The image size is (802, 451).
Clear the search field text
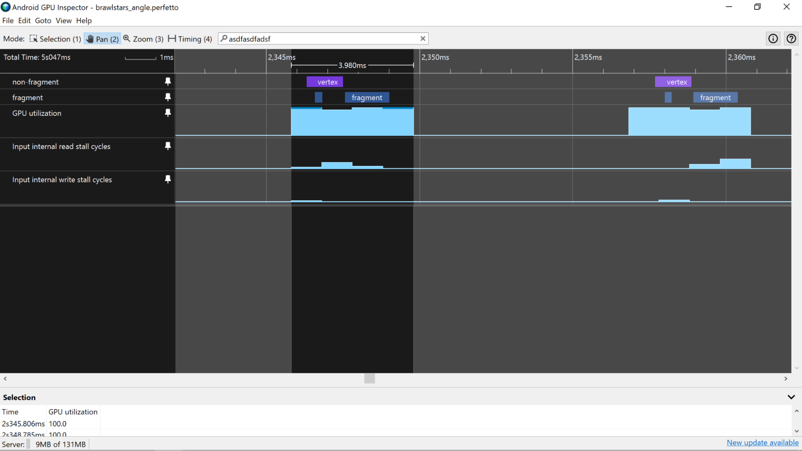[422, 38]
